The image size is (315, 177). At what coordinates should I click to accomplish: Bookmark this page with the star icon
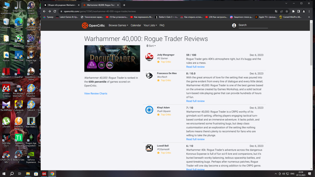[287, 11]
